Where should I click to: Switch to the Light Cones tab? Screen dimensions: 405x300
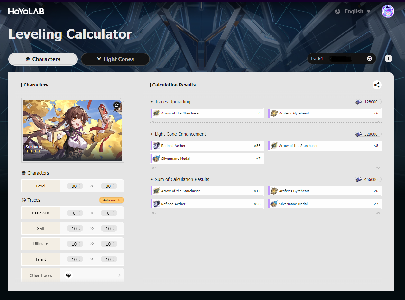[115, 59]
